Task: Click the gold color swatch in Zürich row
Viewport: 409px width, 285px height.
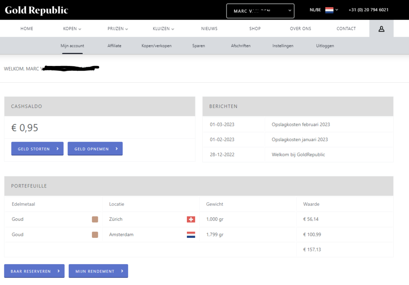Action: [x=95, y=219]
